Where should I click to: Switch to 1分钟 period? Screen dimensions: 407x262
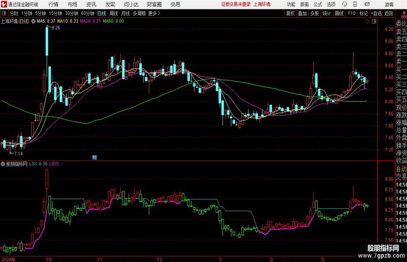[27, 13]
